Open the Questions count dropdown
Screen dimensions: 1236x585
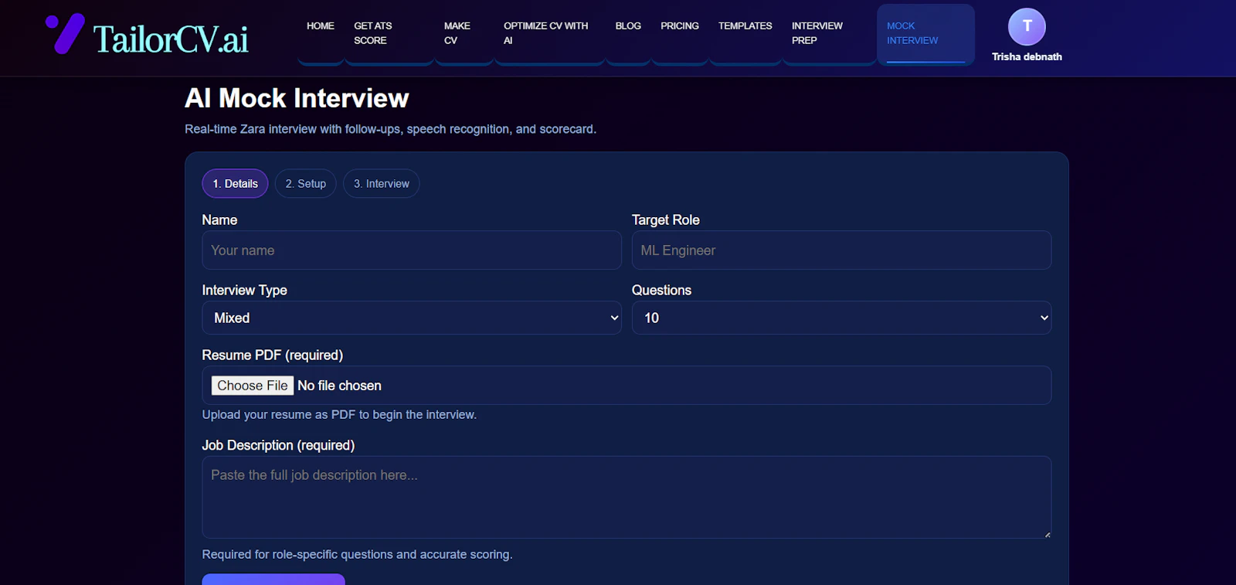pos(841,318)
